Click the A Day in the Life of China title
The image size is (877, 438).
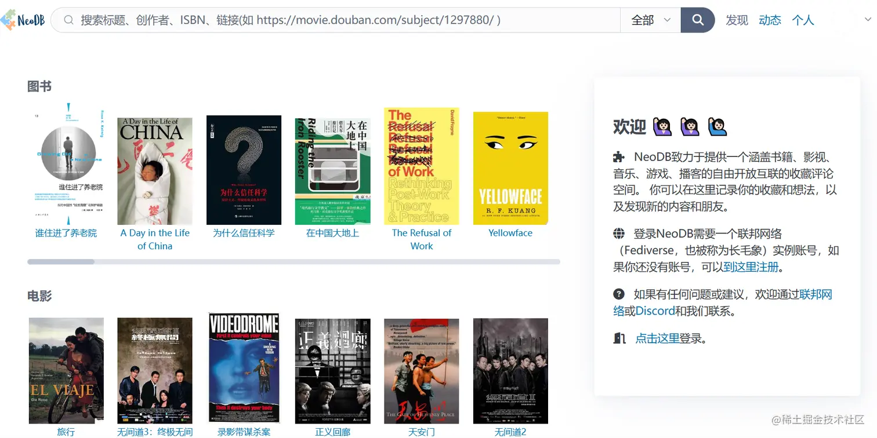point(155,239)
